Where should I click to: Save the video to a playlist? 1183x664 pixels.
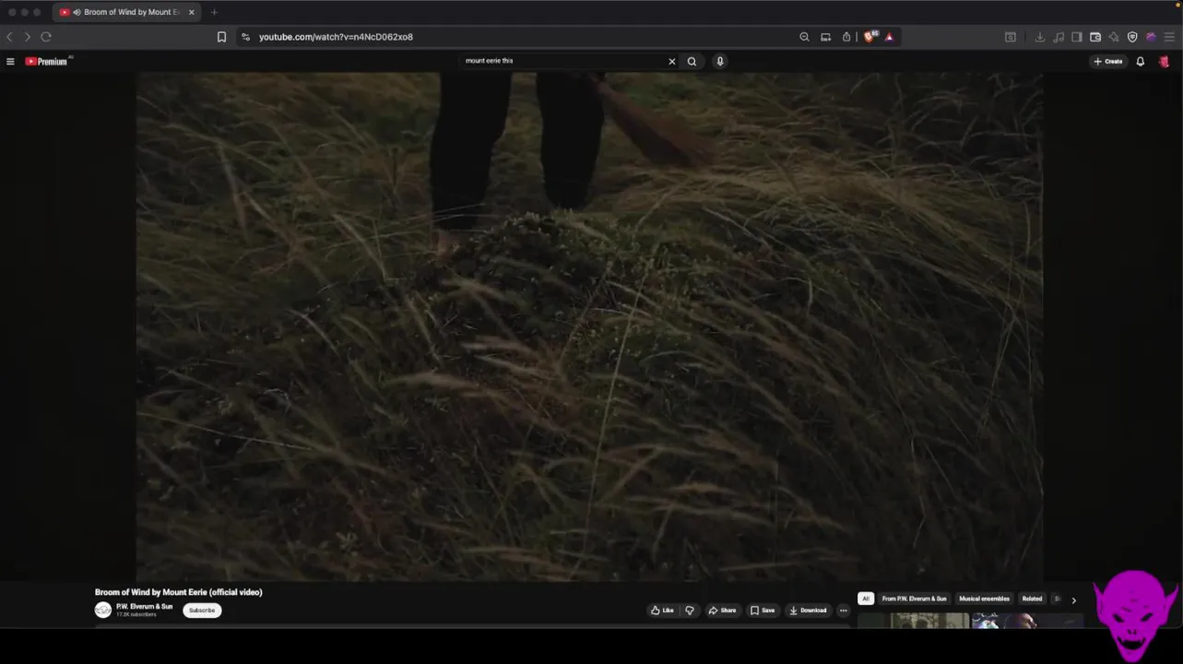[x=763, y=611]
